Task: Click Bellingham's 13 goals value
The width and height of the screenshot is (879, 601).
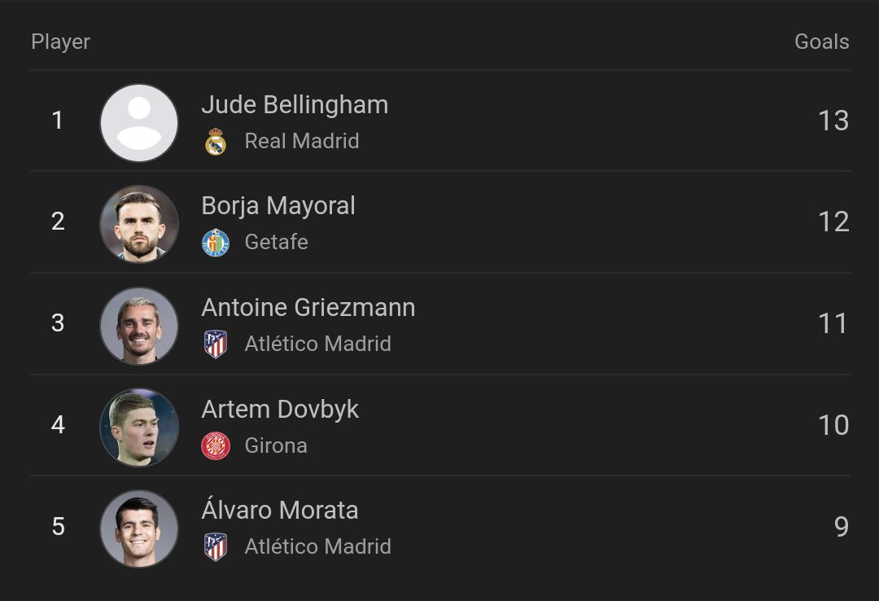Action: 833,121
